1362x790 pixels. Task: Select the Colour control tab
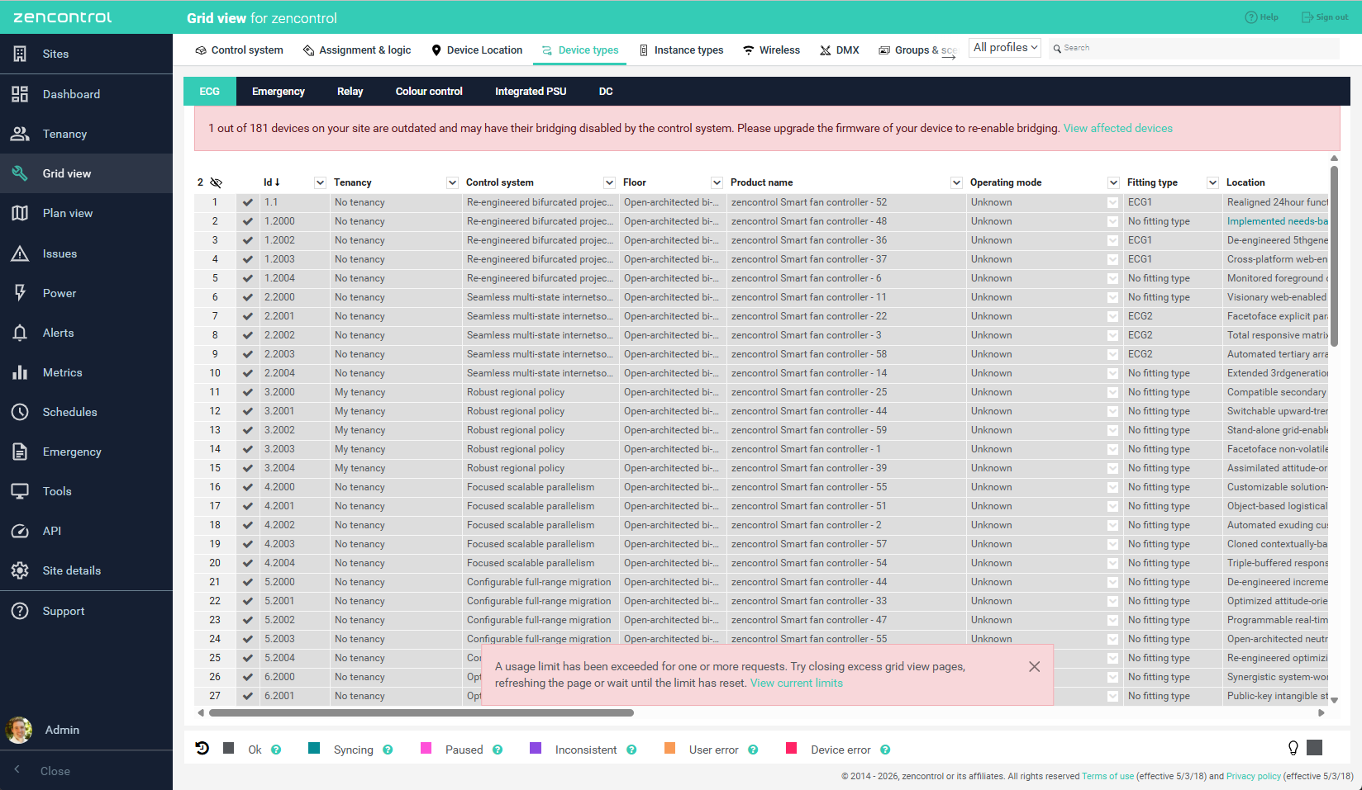tap(429, 92)
